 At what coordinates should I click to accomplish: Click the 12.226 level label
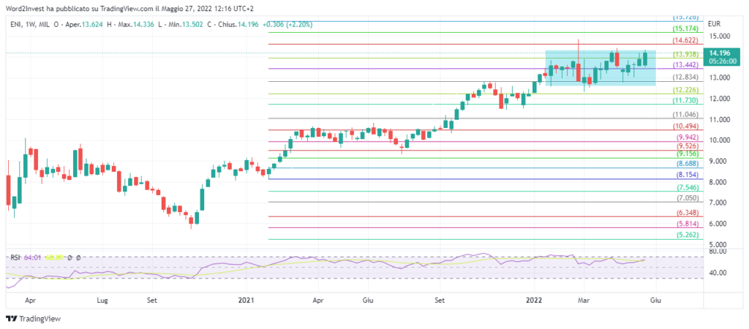pos(685,89)
